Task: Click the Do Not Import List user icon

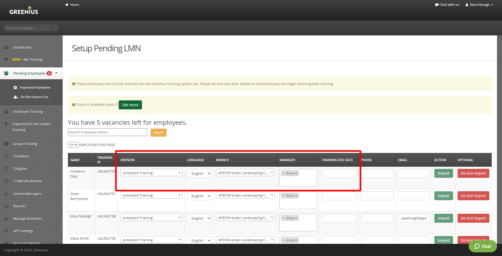Action: tap(16, 97)
